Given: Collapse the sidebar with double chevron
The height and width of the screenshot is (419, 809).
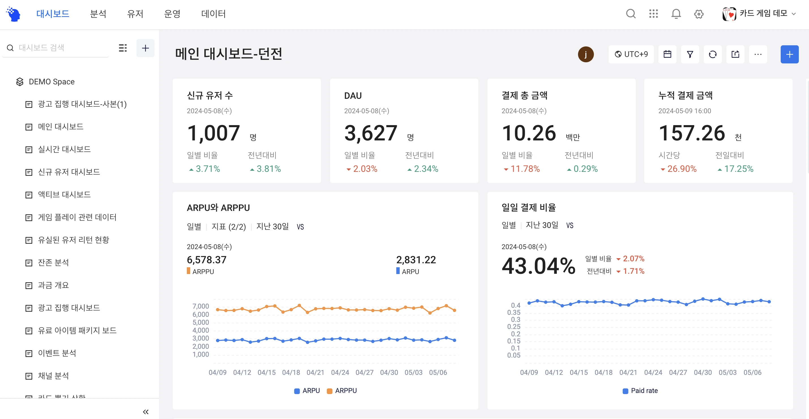Looking at the screenshot, I should tap(145, 412).
